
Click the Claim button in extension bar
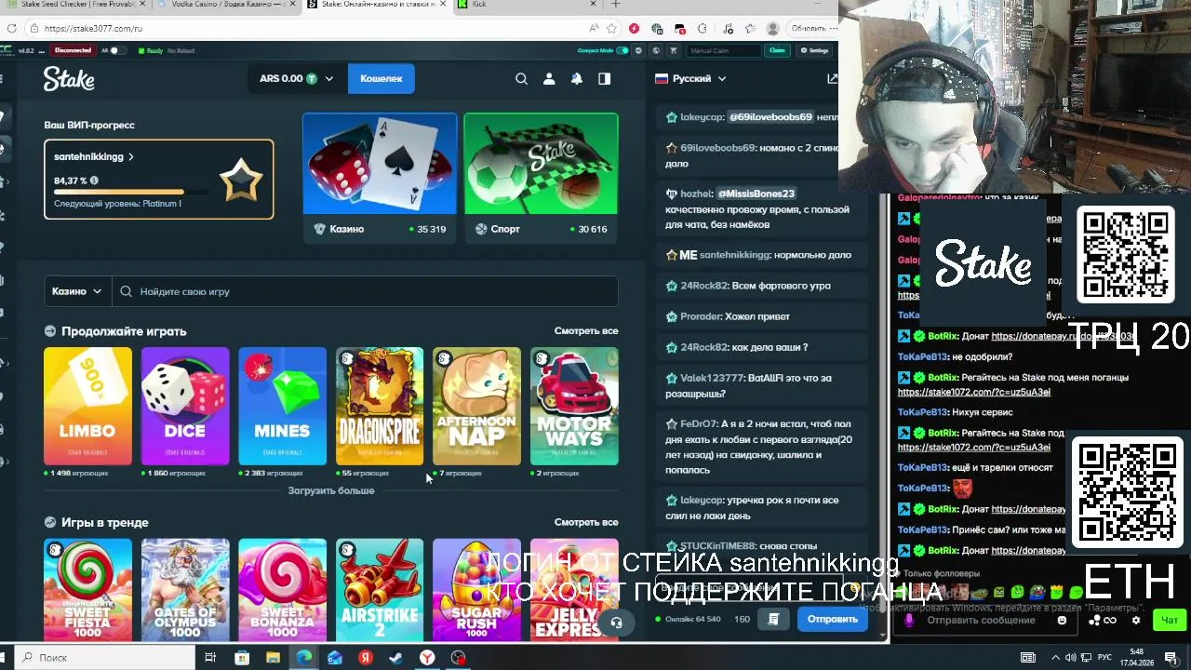[x=777, y=50]
